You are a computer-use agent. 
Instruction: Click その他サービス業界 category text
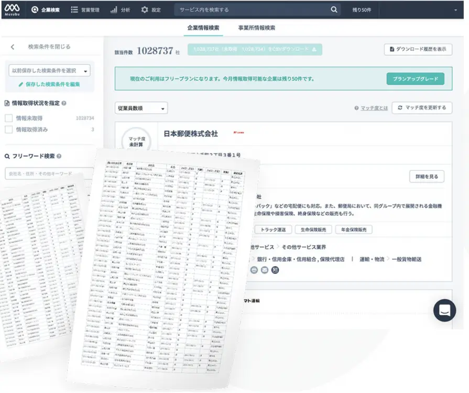click(x=303, y=247)
